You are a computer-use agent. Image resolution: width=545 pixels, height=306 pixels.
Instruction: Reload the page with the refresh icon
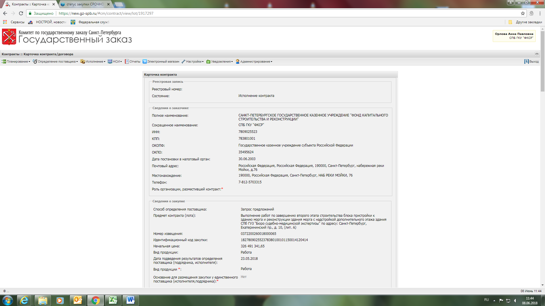coord(21,13)
